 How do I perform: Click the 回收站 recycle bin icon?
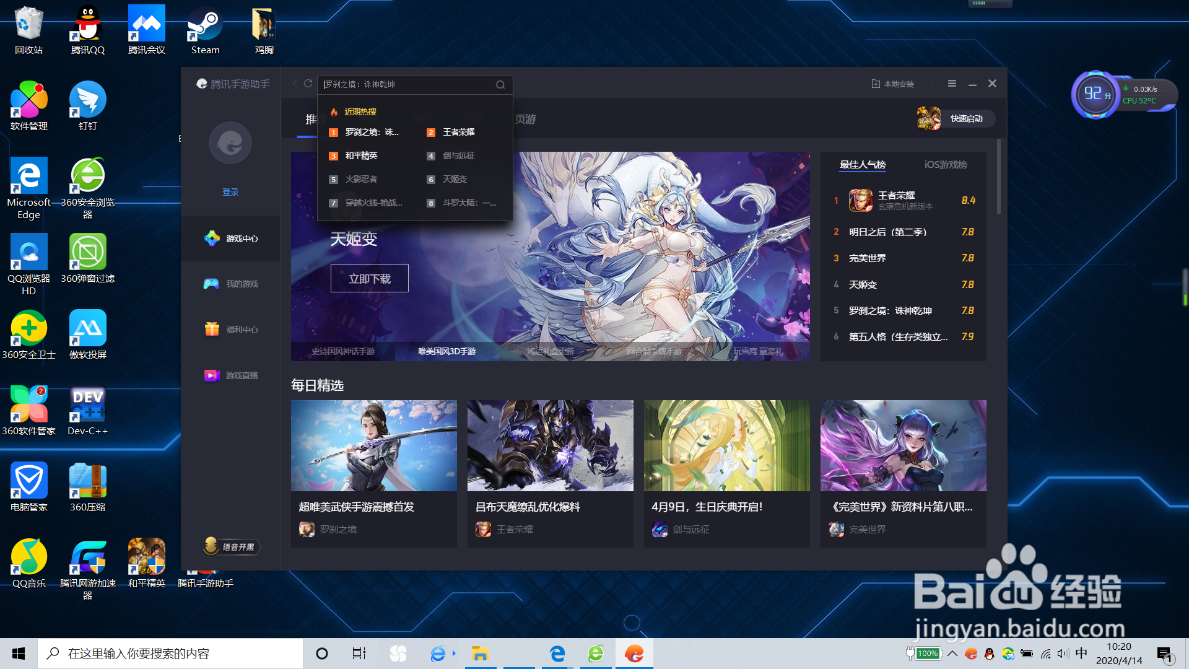pos(29,30)
